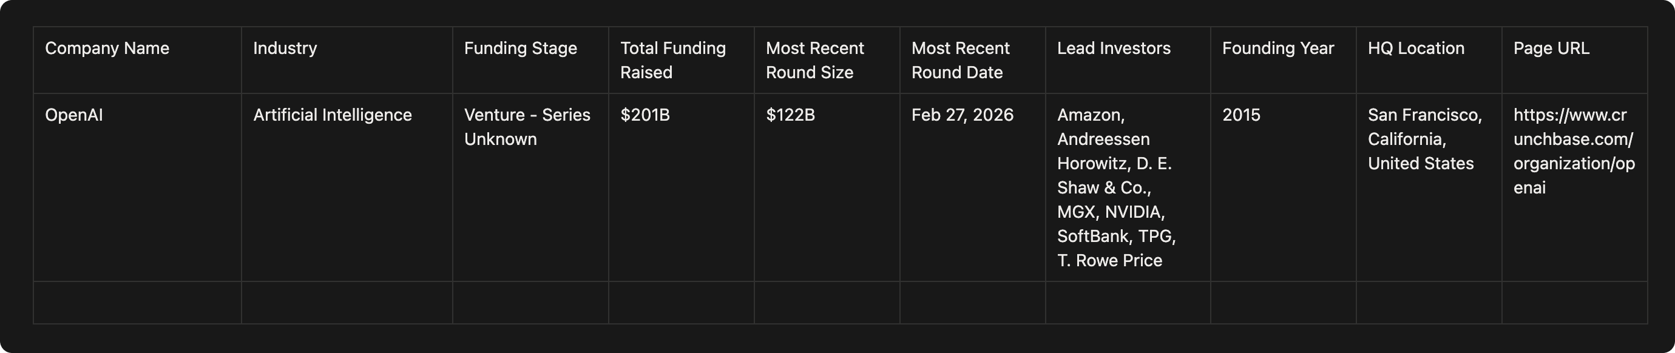Click the $122B round size cell
The height and width of the screenshot is (353, 1675).
click(x=790, y=115)
